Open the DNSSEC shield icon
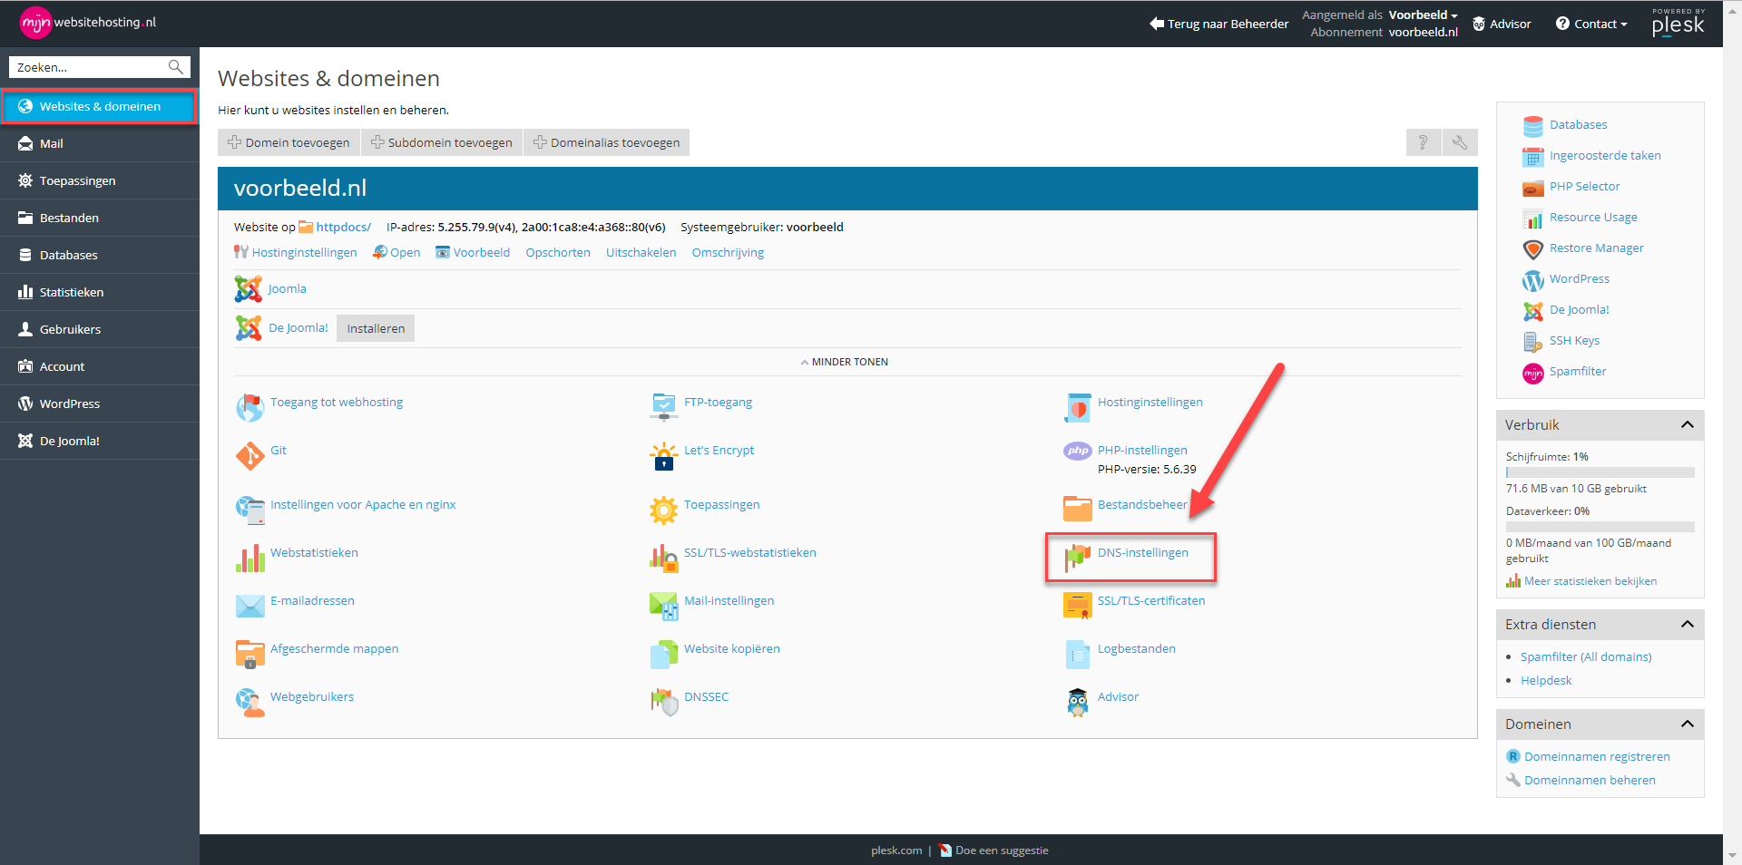Viewport: 1742px width, 865px height. click(663, 703)
